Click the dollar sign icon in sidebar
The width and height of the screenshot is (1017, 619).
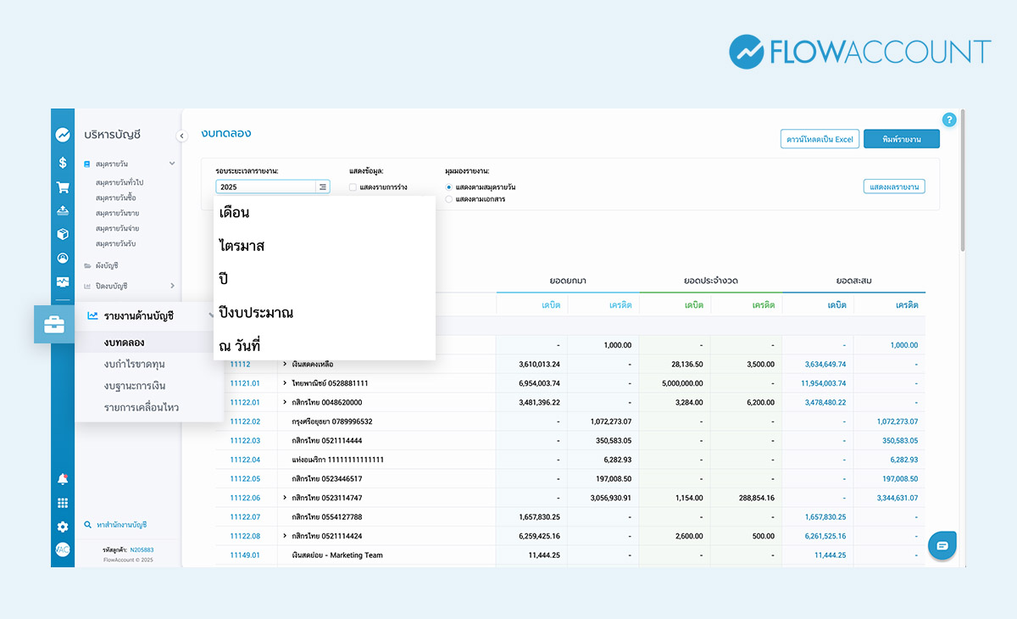63,163
